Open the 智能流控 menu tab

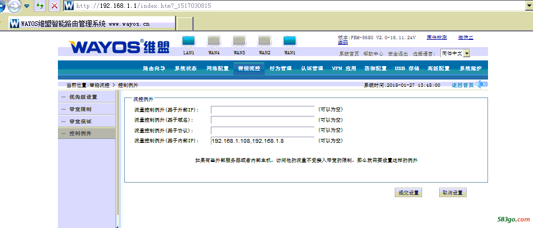pos(249,68)
